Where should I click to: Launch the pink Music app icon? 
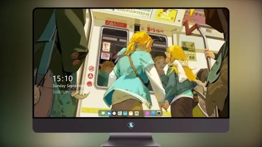147,113
